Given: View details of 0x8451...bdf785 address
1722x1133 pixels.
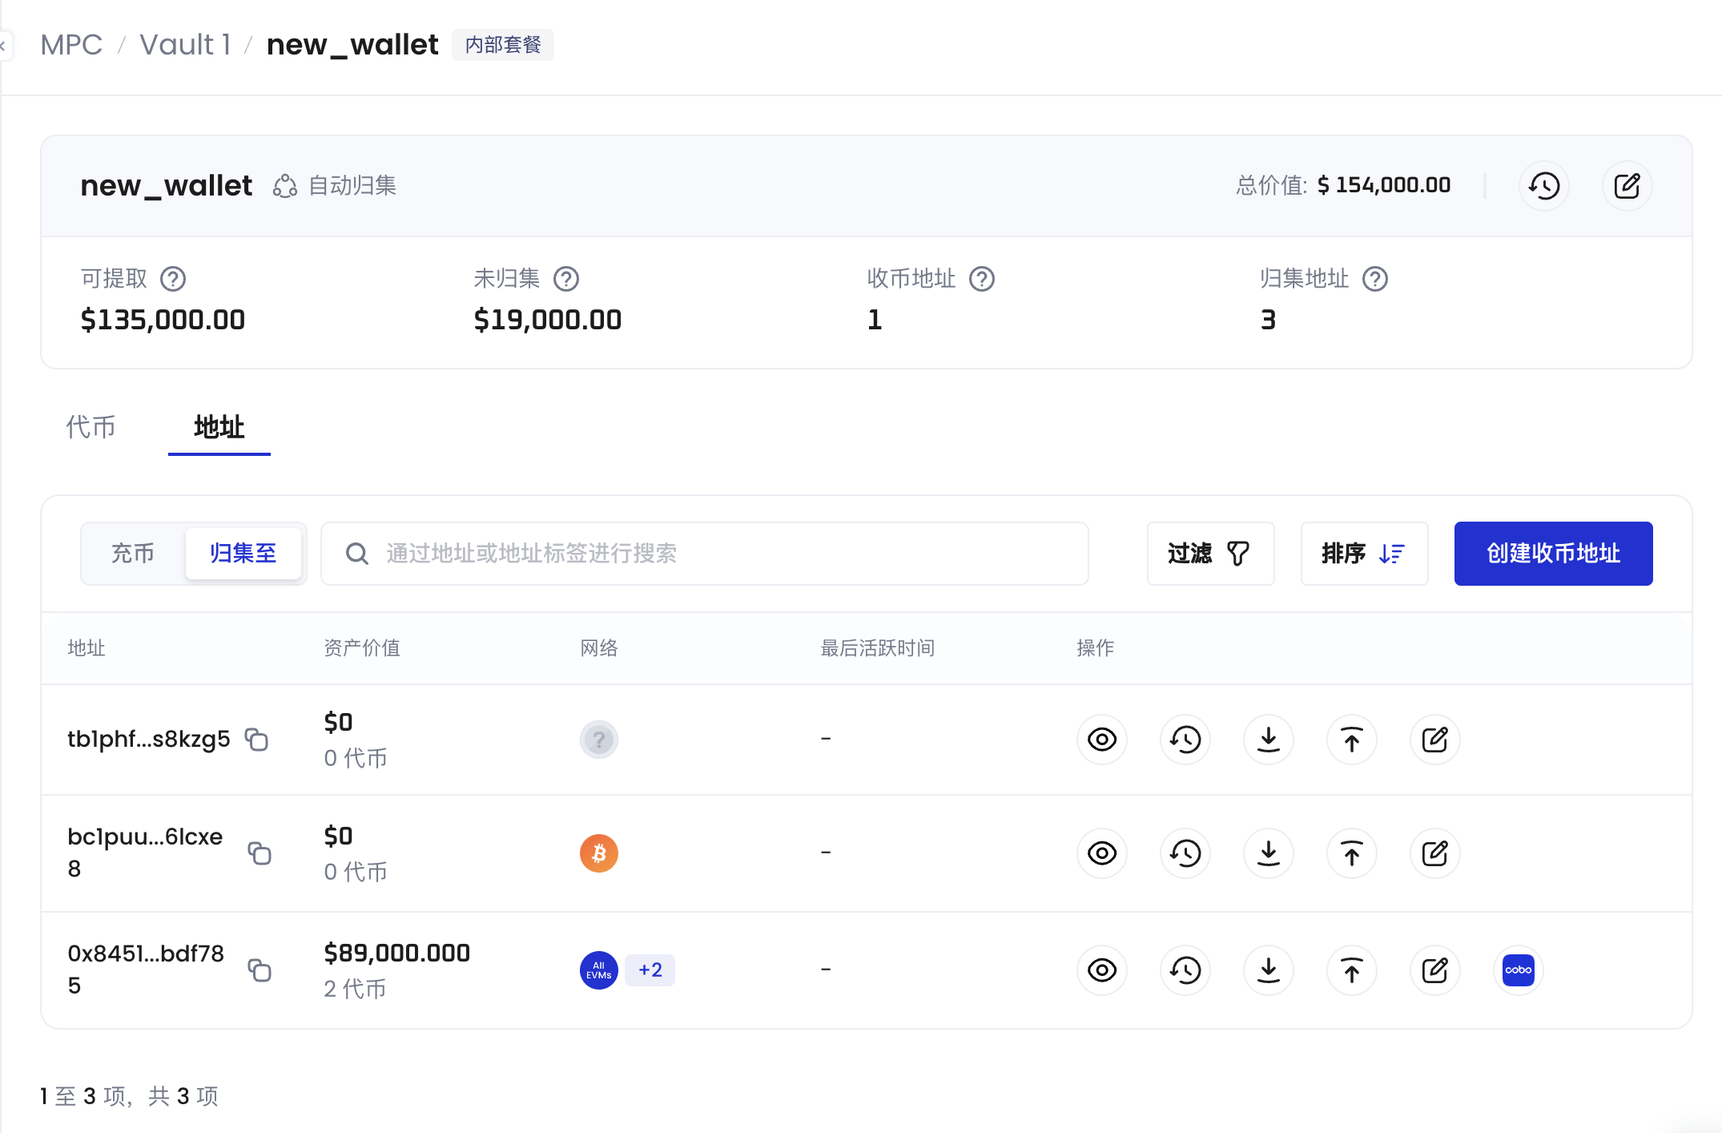Looking at the screenshot, I should 1102,970.
